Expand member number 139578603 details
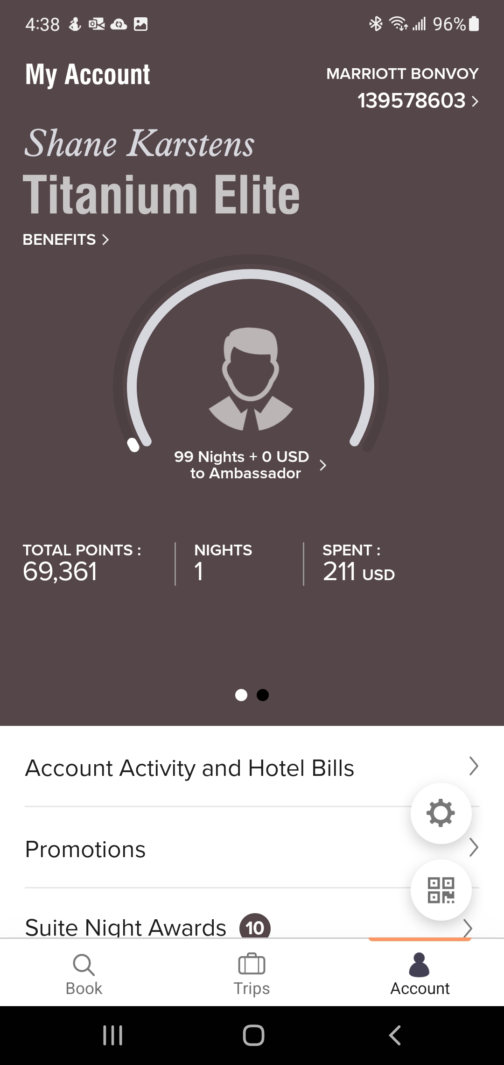This screenshot has height=1065, width=504. click(418, 100)
